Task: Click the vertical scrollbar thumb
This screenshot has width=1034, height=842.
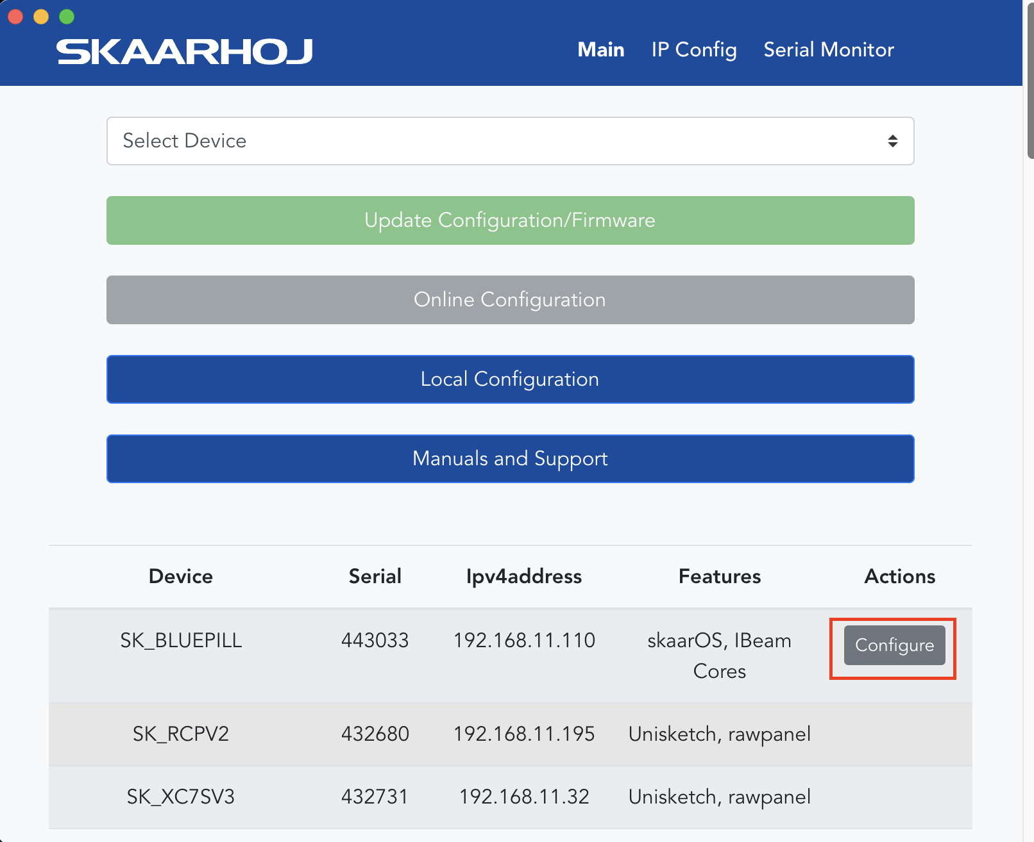Action: (1030, 80)
